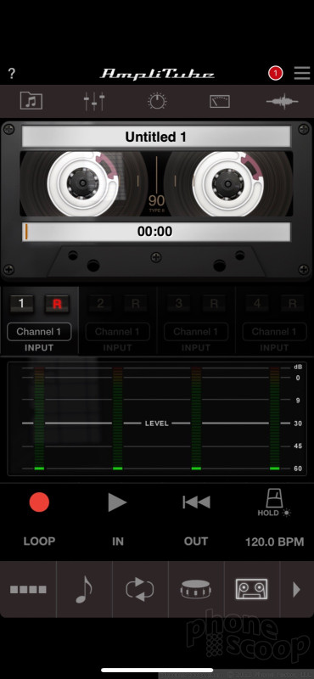
Task: Toggle the LOOP mode
Action: (x=39, y=542)
